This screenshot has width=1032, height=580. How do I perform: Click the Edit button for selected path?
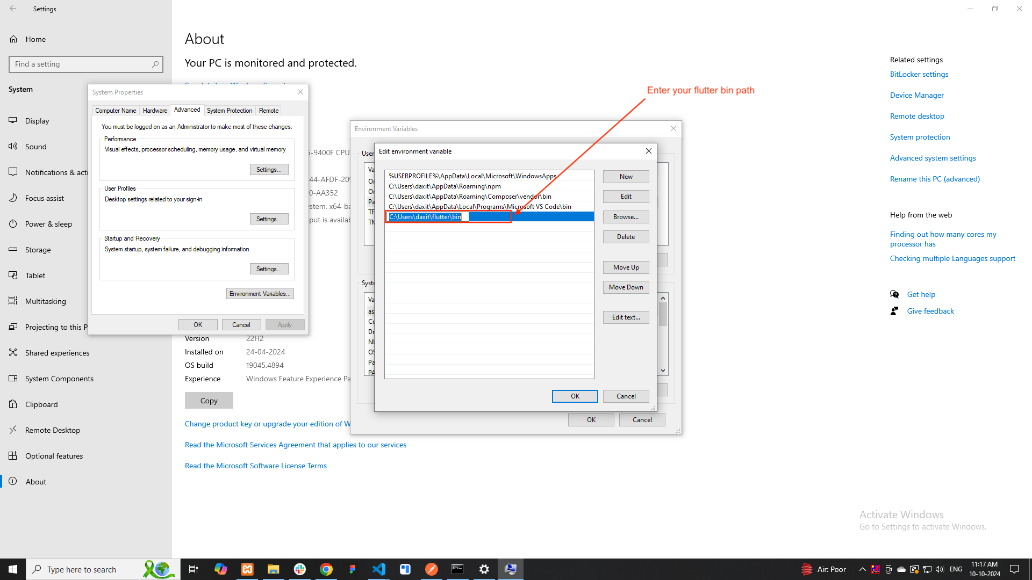click(626, 196)
